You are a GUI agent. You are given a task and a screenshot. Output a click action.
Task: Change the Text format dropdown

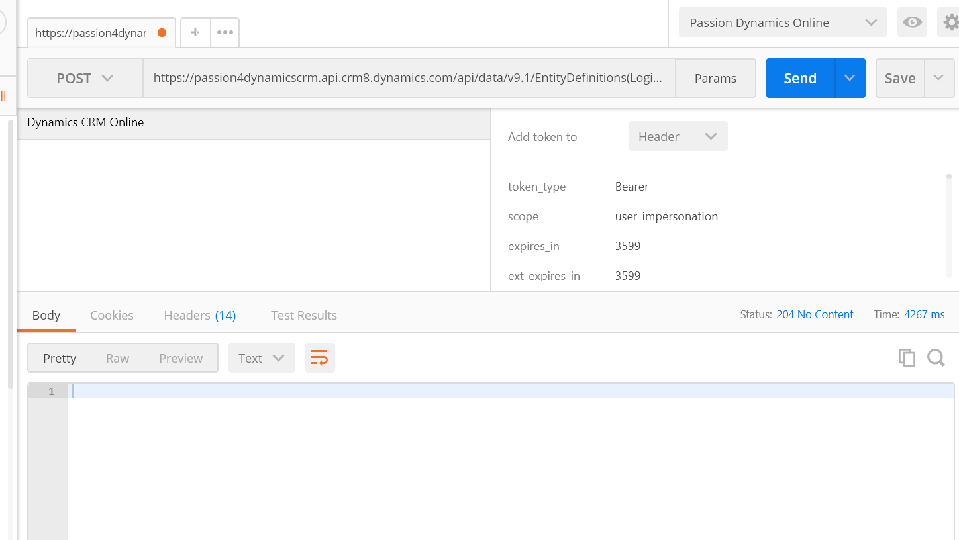pos(262,358)
